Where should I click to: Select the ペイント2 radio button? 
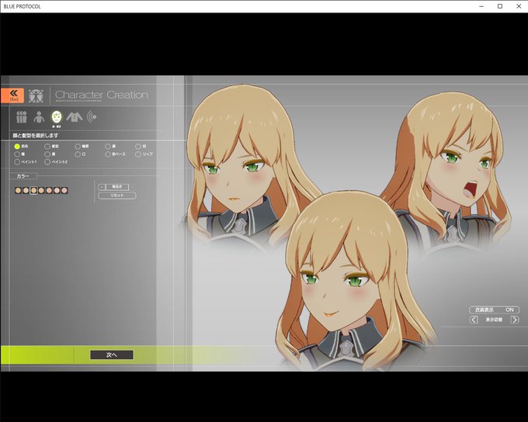47,162
